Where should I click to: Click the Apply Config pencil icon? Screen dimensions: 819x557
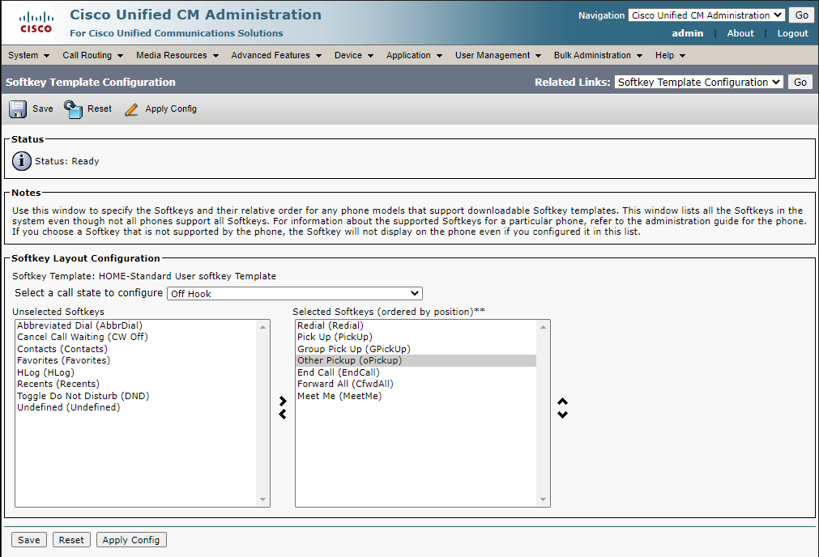tap(132, 109)
